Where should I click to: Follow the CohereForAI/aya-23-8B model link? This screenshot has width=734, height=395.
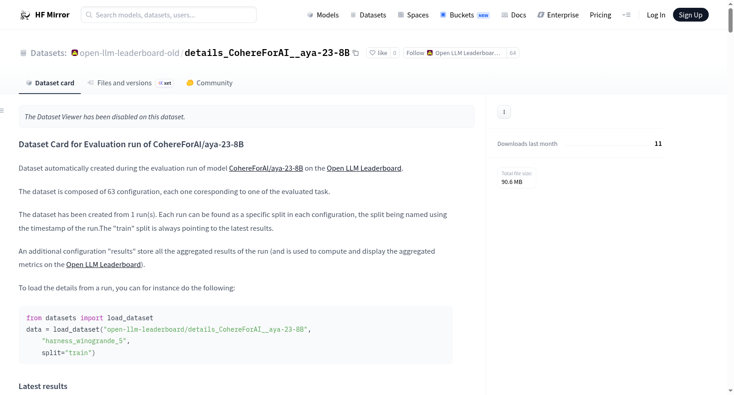tap(266, 168)
